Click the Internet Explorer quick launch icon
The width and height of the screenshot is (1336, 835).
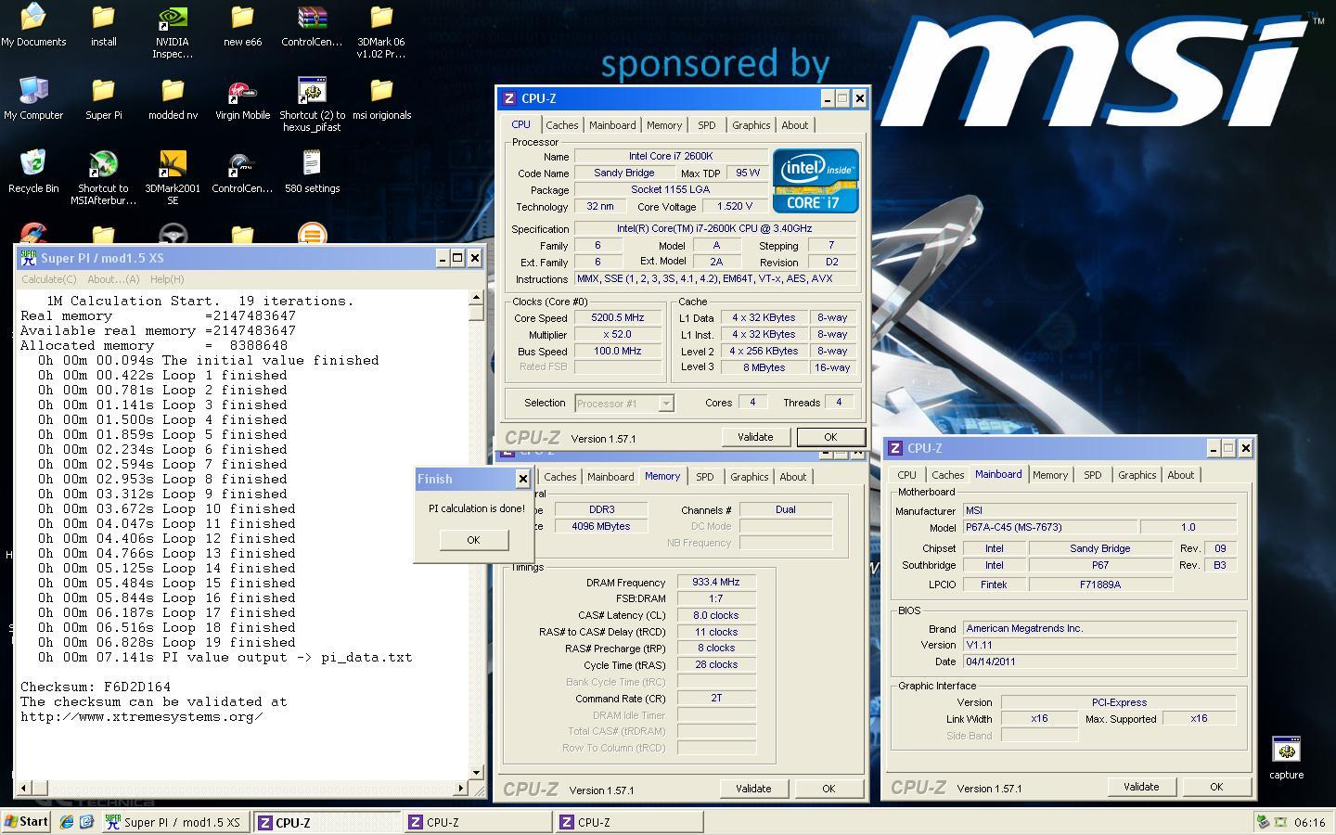[66, 822]
